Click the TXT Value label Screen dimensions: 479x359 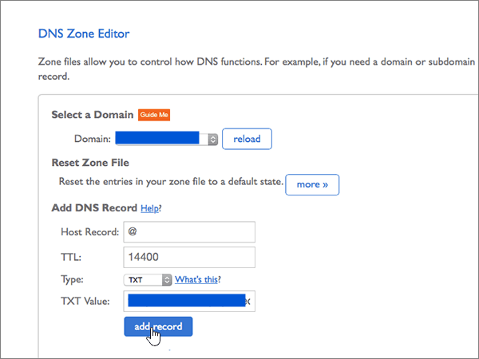click(x=87, y=302)
